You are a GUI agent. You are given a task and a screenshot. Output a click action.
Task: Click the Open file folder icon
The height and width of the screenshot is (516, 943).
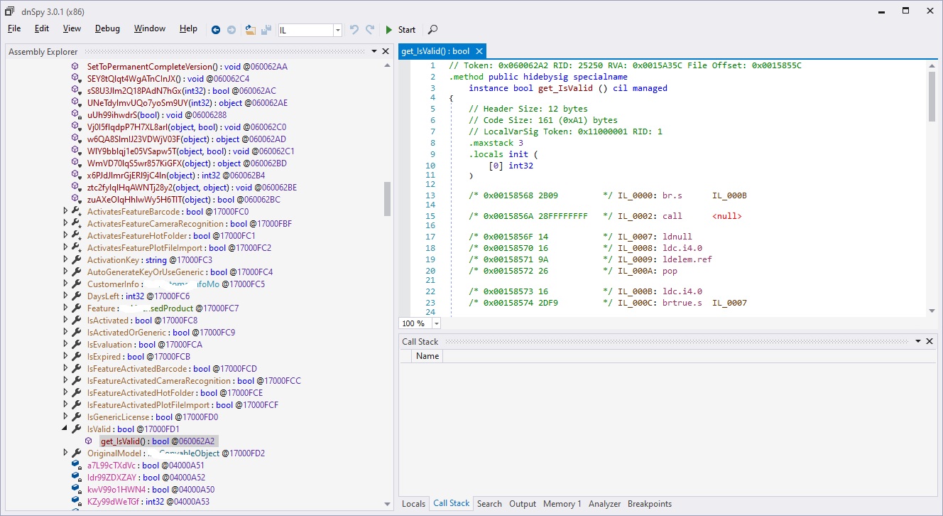point(251,29)
